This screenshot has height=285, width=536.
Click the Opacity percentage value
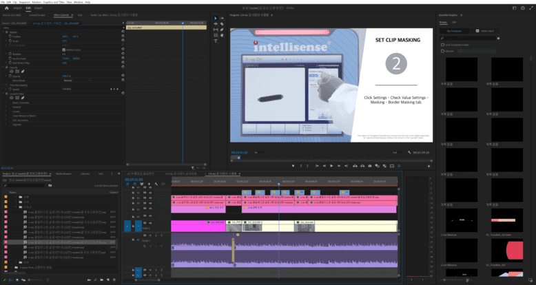[66, 76]
